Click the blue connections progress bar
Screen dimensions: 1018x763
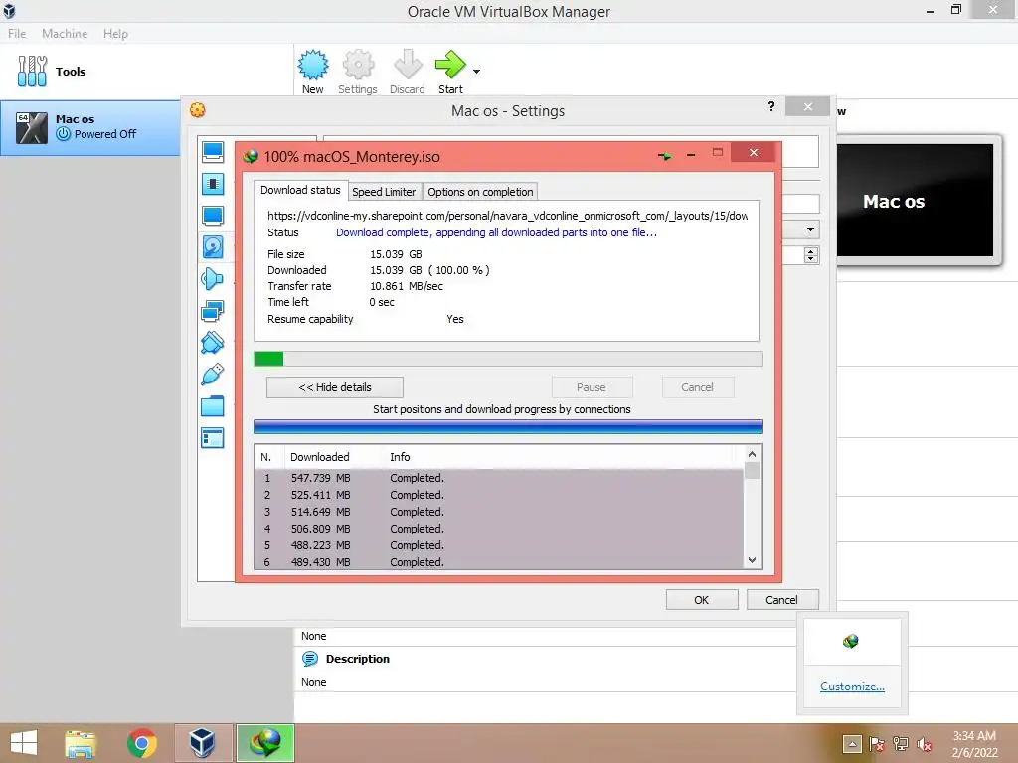click(508, 427)
